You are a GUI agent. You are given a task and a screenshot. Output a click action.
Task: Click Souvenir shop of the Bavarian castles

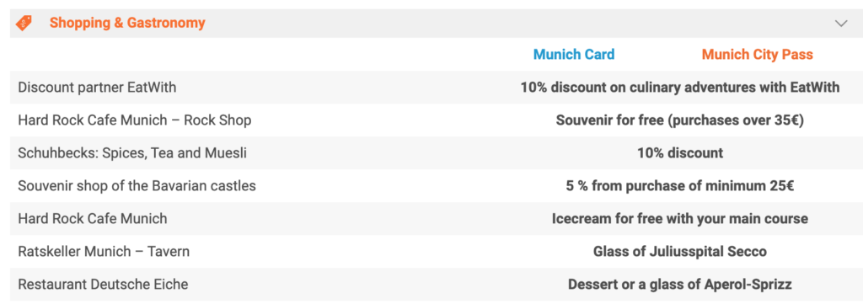point(137,186)
